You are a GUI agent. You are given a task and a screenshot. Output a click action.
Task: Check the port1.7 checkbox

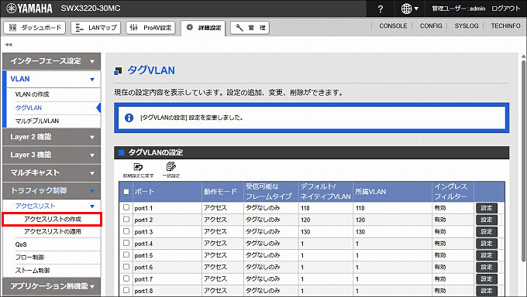126,278
